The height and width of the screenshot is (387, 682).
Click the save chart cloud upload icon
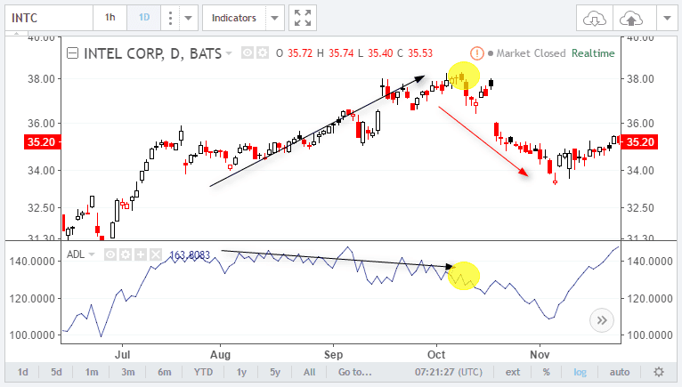coord(631,19)
